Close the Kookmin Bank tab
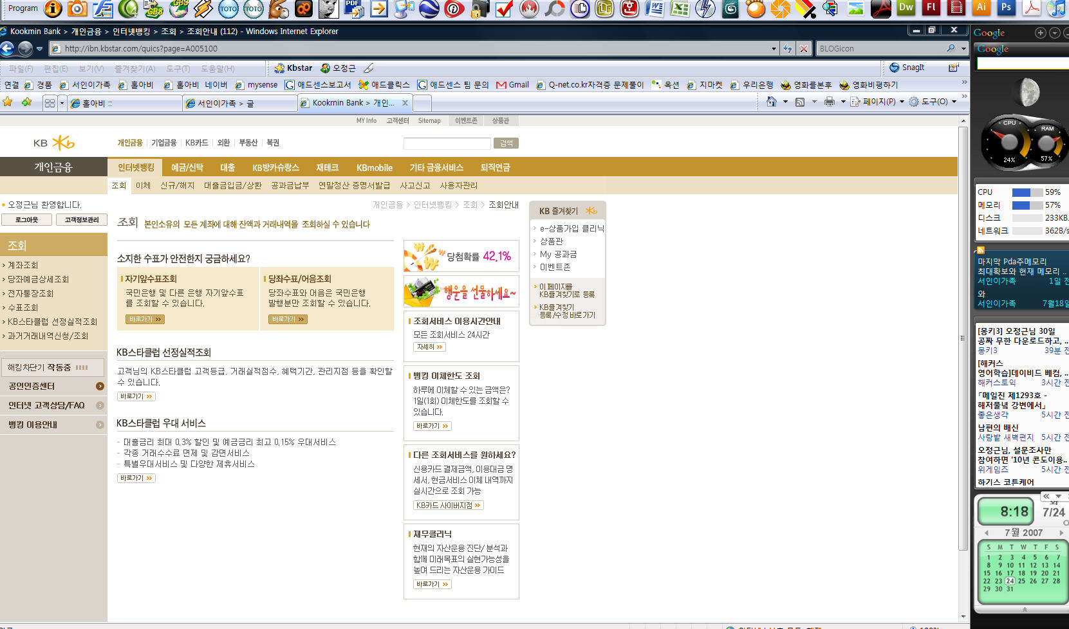This screenshot has height=629, width=1069. (x=405, y=103)
